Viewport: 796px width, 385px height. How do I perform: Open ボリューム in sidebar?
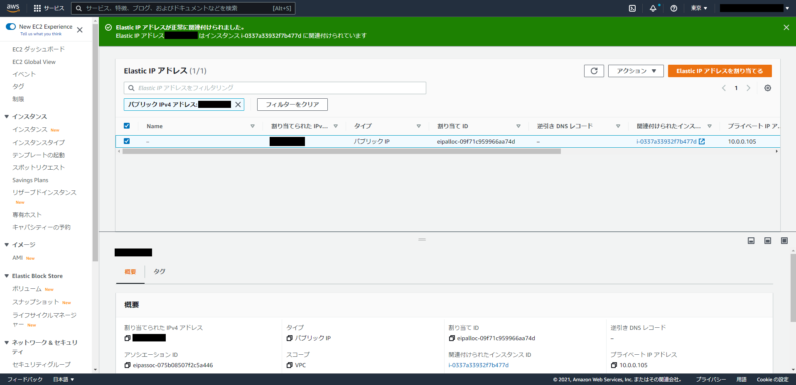click(27, 289)
